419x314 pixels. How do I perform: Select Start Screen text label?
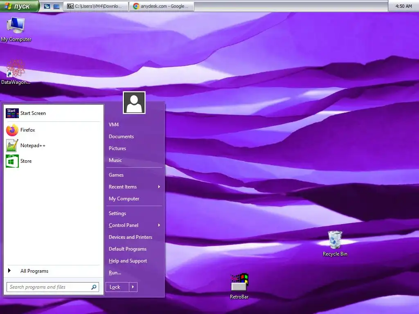[x=33, y=113]
